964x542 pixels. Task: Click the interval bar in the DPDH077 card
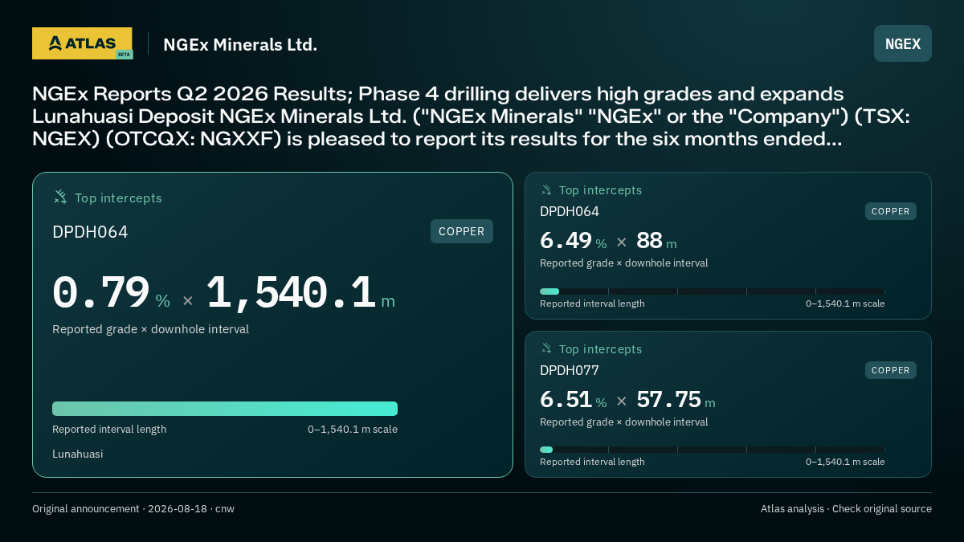[x=713, y=450]
